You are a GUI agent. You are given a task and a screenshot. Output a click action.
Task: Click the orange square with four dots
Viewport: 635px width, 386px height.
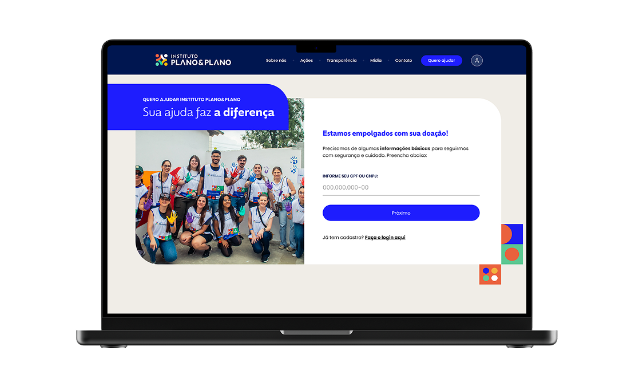click(490, 274)
